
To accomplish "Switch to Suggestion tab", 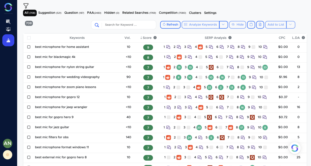I will (50, 13).
